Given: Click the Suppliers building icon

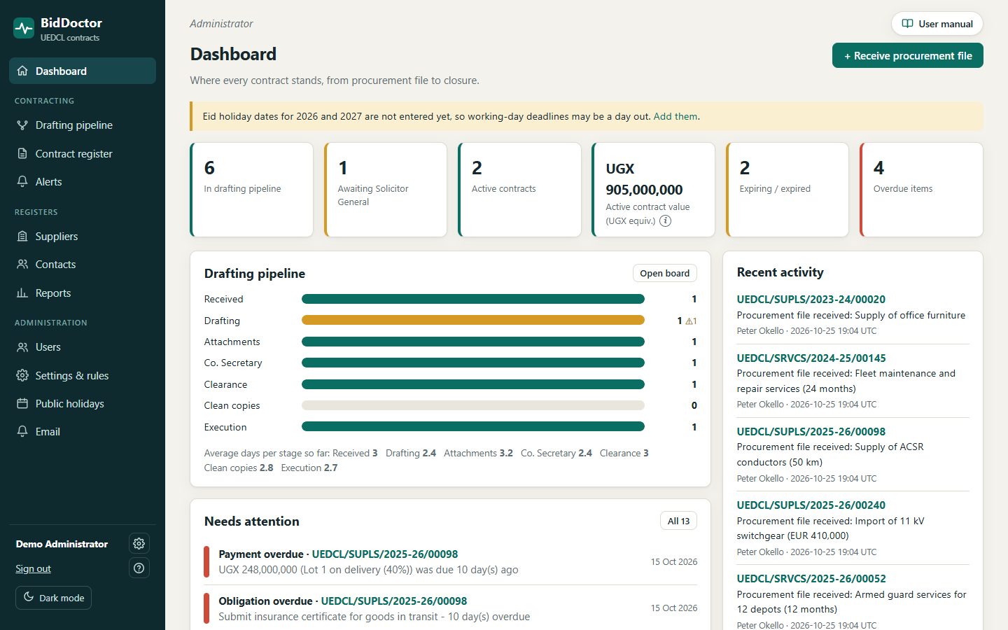Looking at the screenshot, I should coord(22,237).
